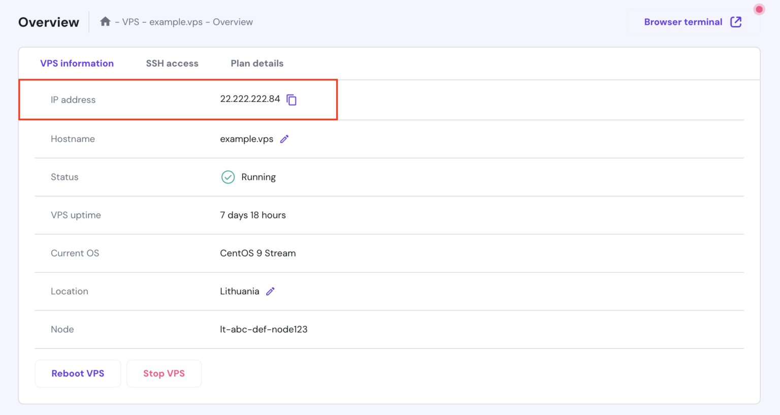780x415 pixels.
Task: Click the external-link arrow icon beside Browser terminal
Action: tap(736, 22)
